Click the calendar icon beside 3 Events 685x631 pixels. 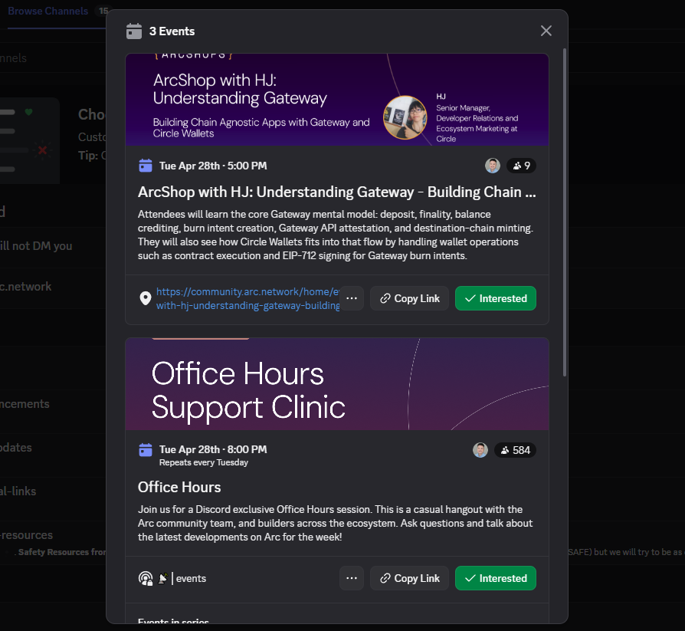point(134,31)
